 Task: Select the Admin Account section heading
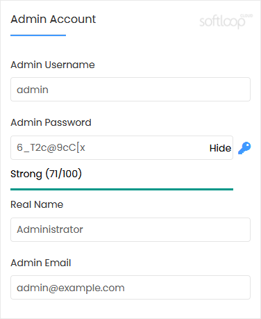(53, 19)
